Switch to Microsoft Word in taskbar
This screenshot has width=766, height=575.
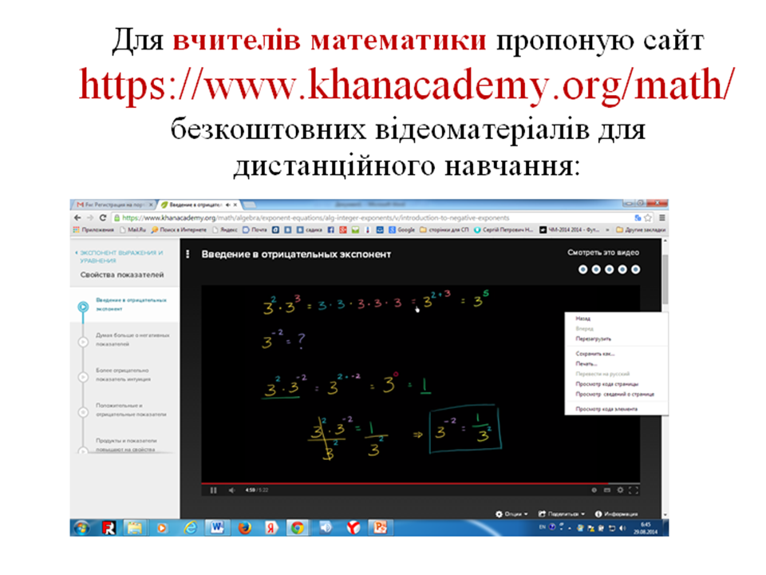[217, 528]
